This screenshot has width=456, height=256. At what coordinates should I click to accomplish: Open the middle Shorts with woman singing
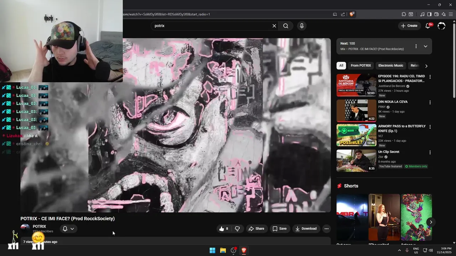click(384, 217)
